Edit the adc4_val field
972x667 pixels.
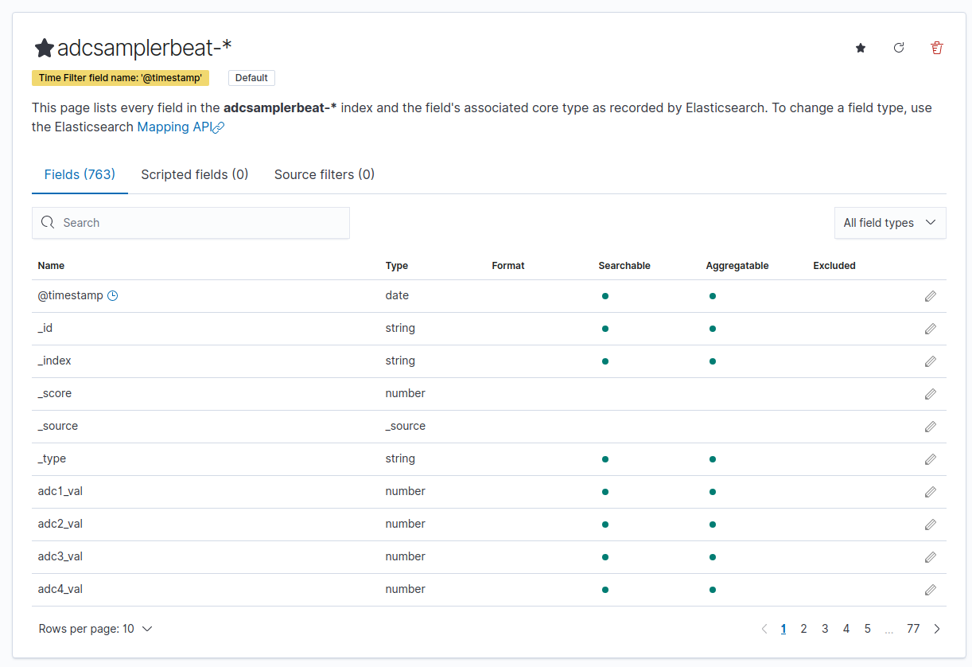coord(930,590)
